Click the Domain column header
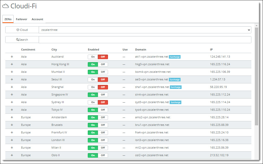Viewport: 263px width, 164px height. point(141,50)
